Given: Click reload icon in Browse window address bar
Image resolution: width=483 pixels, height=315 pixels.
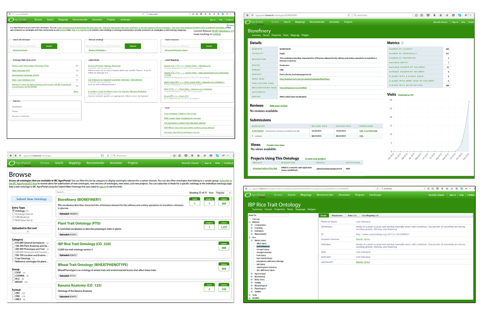Looking at the screenshot, I should (108, 156).
